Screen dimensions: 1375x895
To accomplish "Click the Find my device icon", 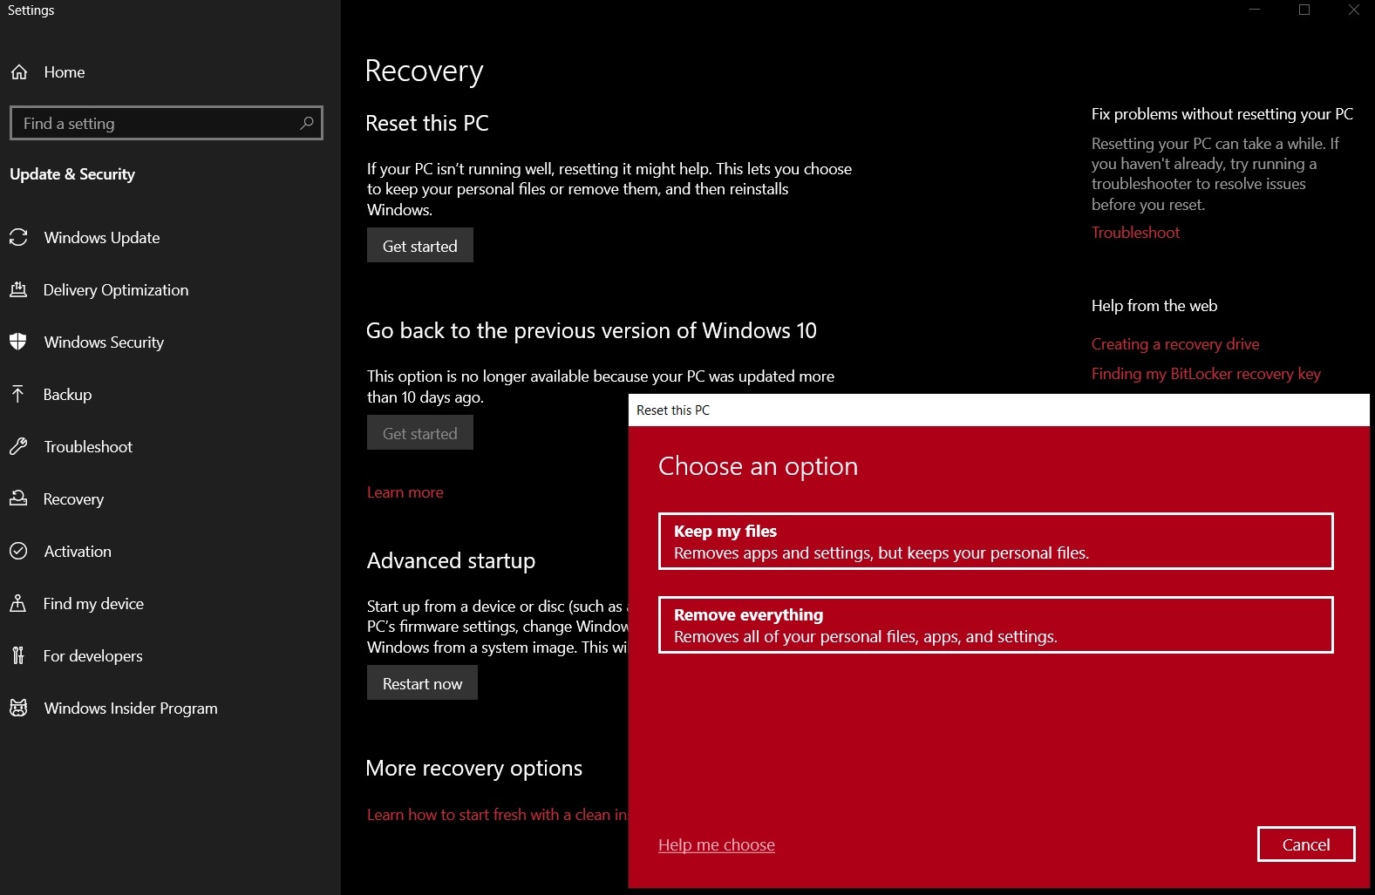I will click(18, 603).
